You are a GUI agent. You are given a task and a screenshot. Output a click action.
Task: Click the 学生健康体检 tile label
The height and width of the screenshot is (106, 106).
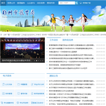(x=9, y=103)
